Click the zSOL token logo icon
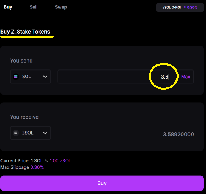This screenshot has width=206, height=194. pos(16,133)
